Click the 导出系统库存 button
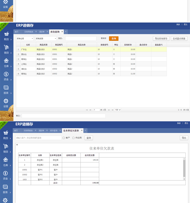This screenshot has width=190, height=203. pos(161,39)
